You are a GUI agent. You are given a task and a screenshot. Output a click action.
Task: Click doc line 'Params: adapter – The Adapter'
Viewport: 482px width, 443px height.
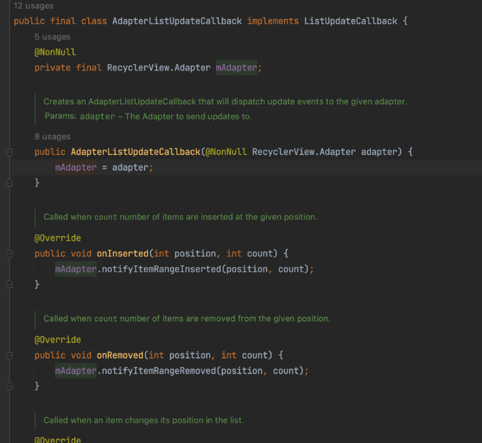[148, 116]
